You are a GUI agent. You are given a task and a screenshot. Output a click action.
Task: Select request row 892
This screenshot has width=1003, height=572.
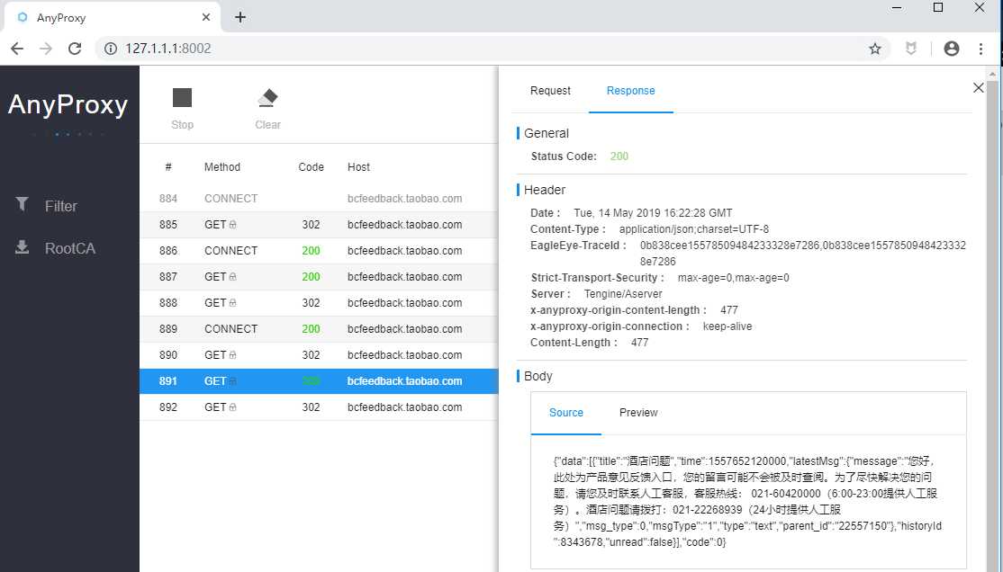(319, 407)
